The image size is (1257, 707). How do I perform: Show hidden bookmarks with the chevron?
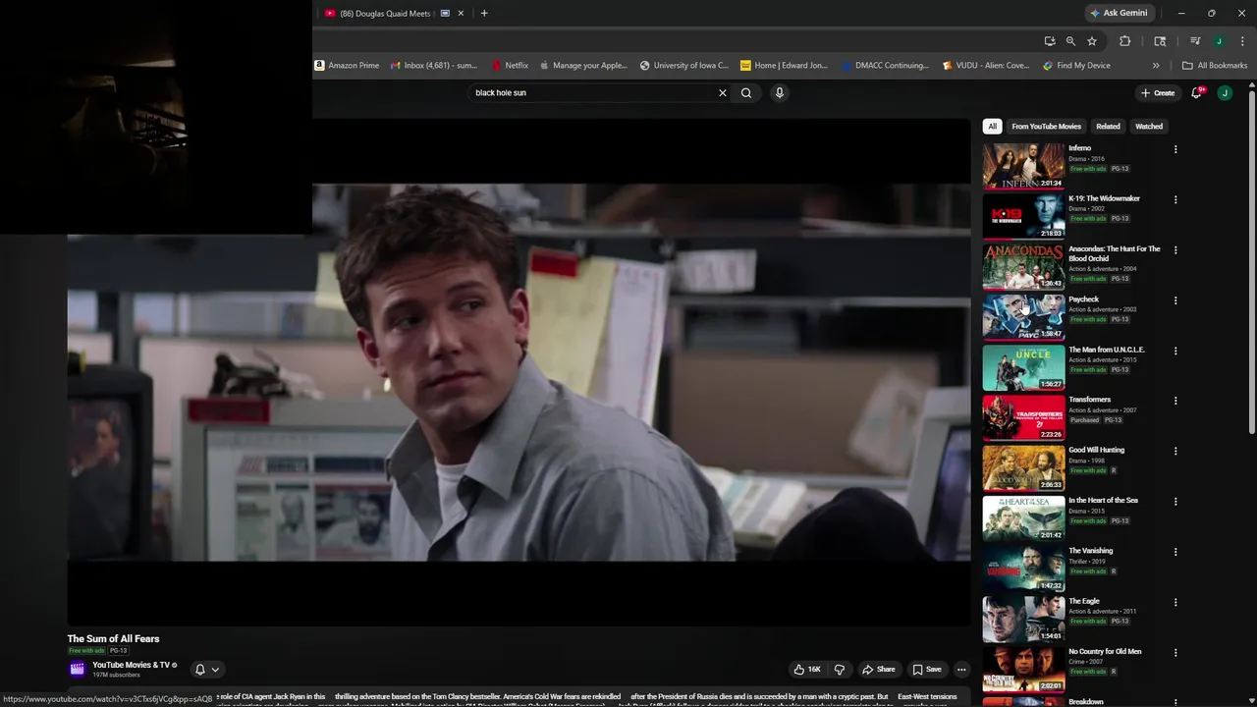click(1156, 66)
